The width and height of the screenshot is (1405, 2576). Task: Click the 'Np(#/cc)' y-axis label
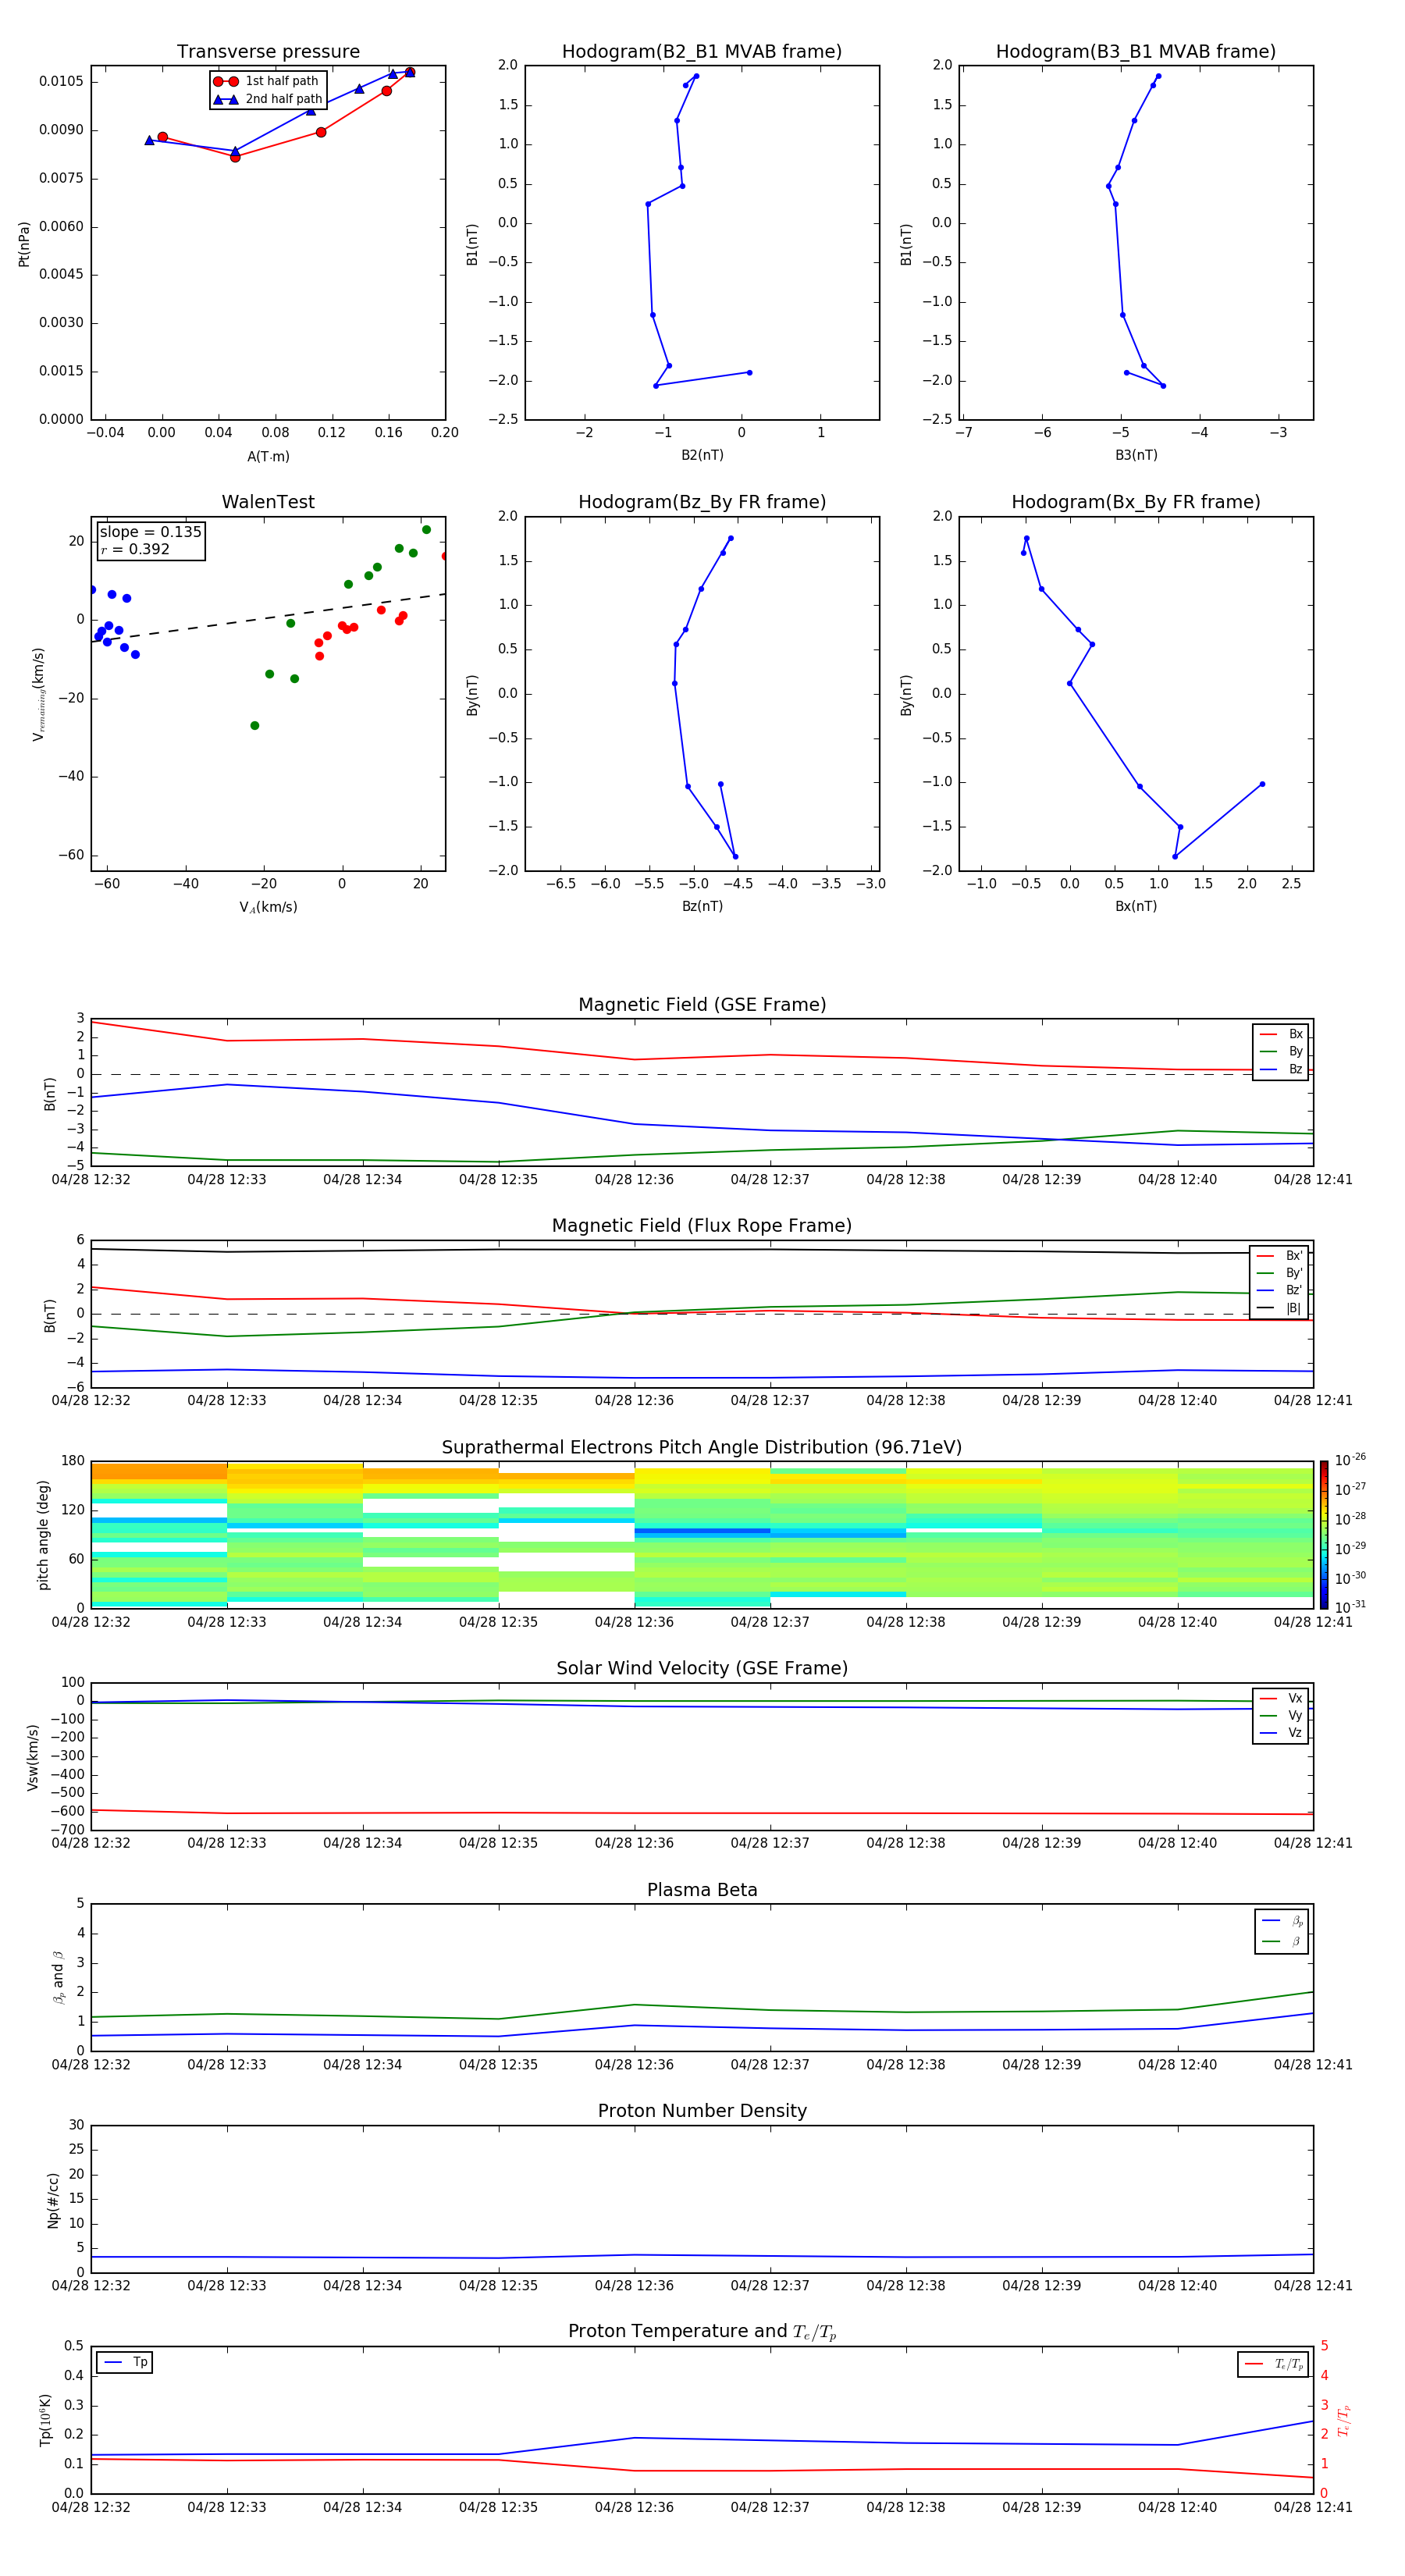53,2200
